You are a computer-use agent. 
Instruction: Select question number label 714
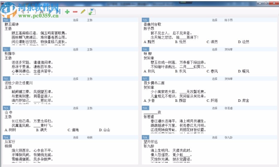pyautogui.click(x=6, y=137)
